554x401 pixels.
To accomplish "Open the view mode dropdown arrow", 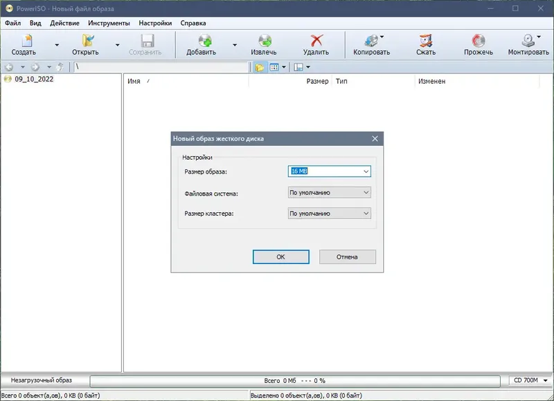I will pos(284,67).
